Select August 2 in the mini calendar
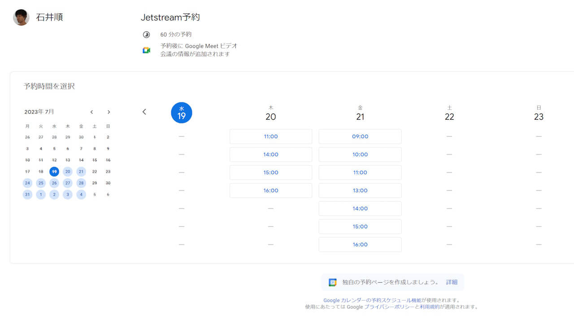 (54, 194)
